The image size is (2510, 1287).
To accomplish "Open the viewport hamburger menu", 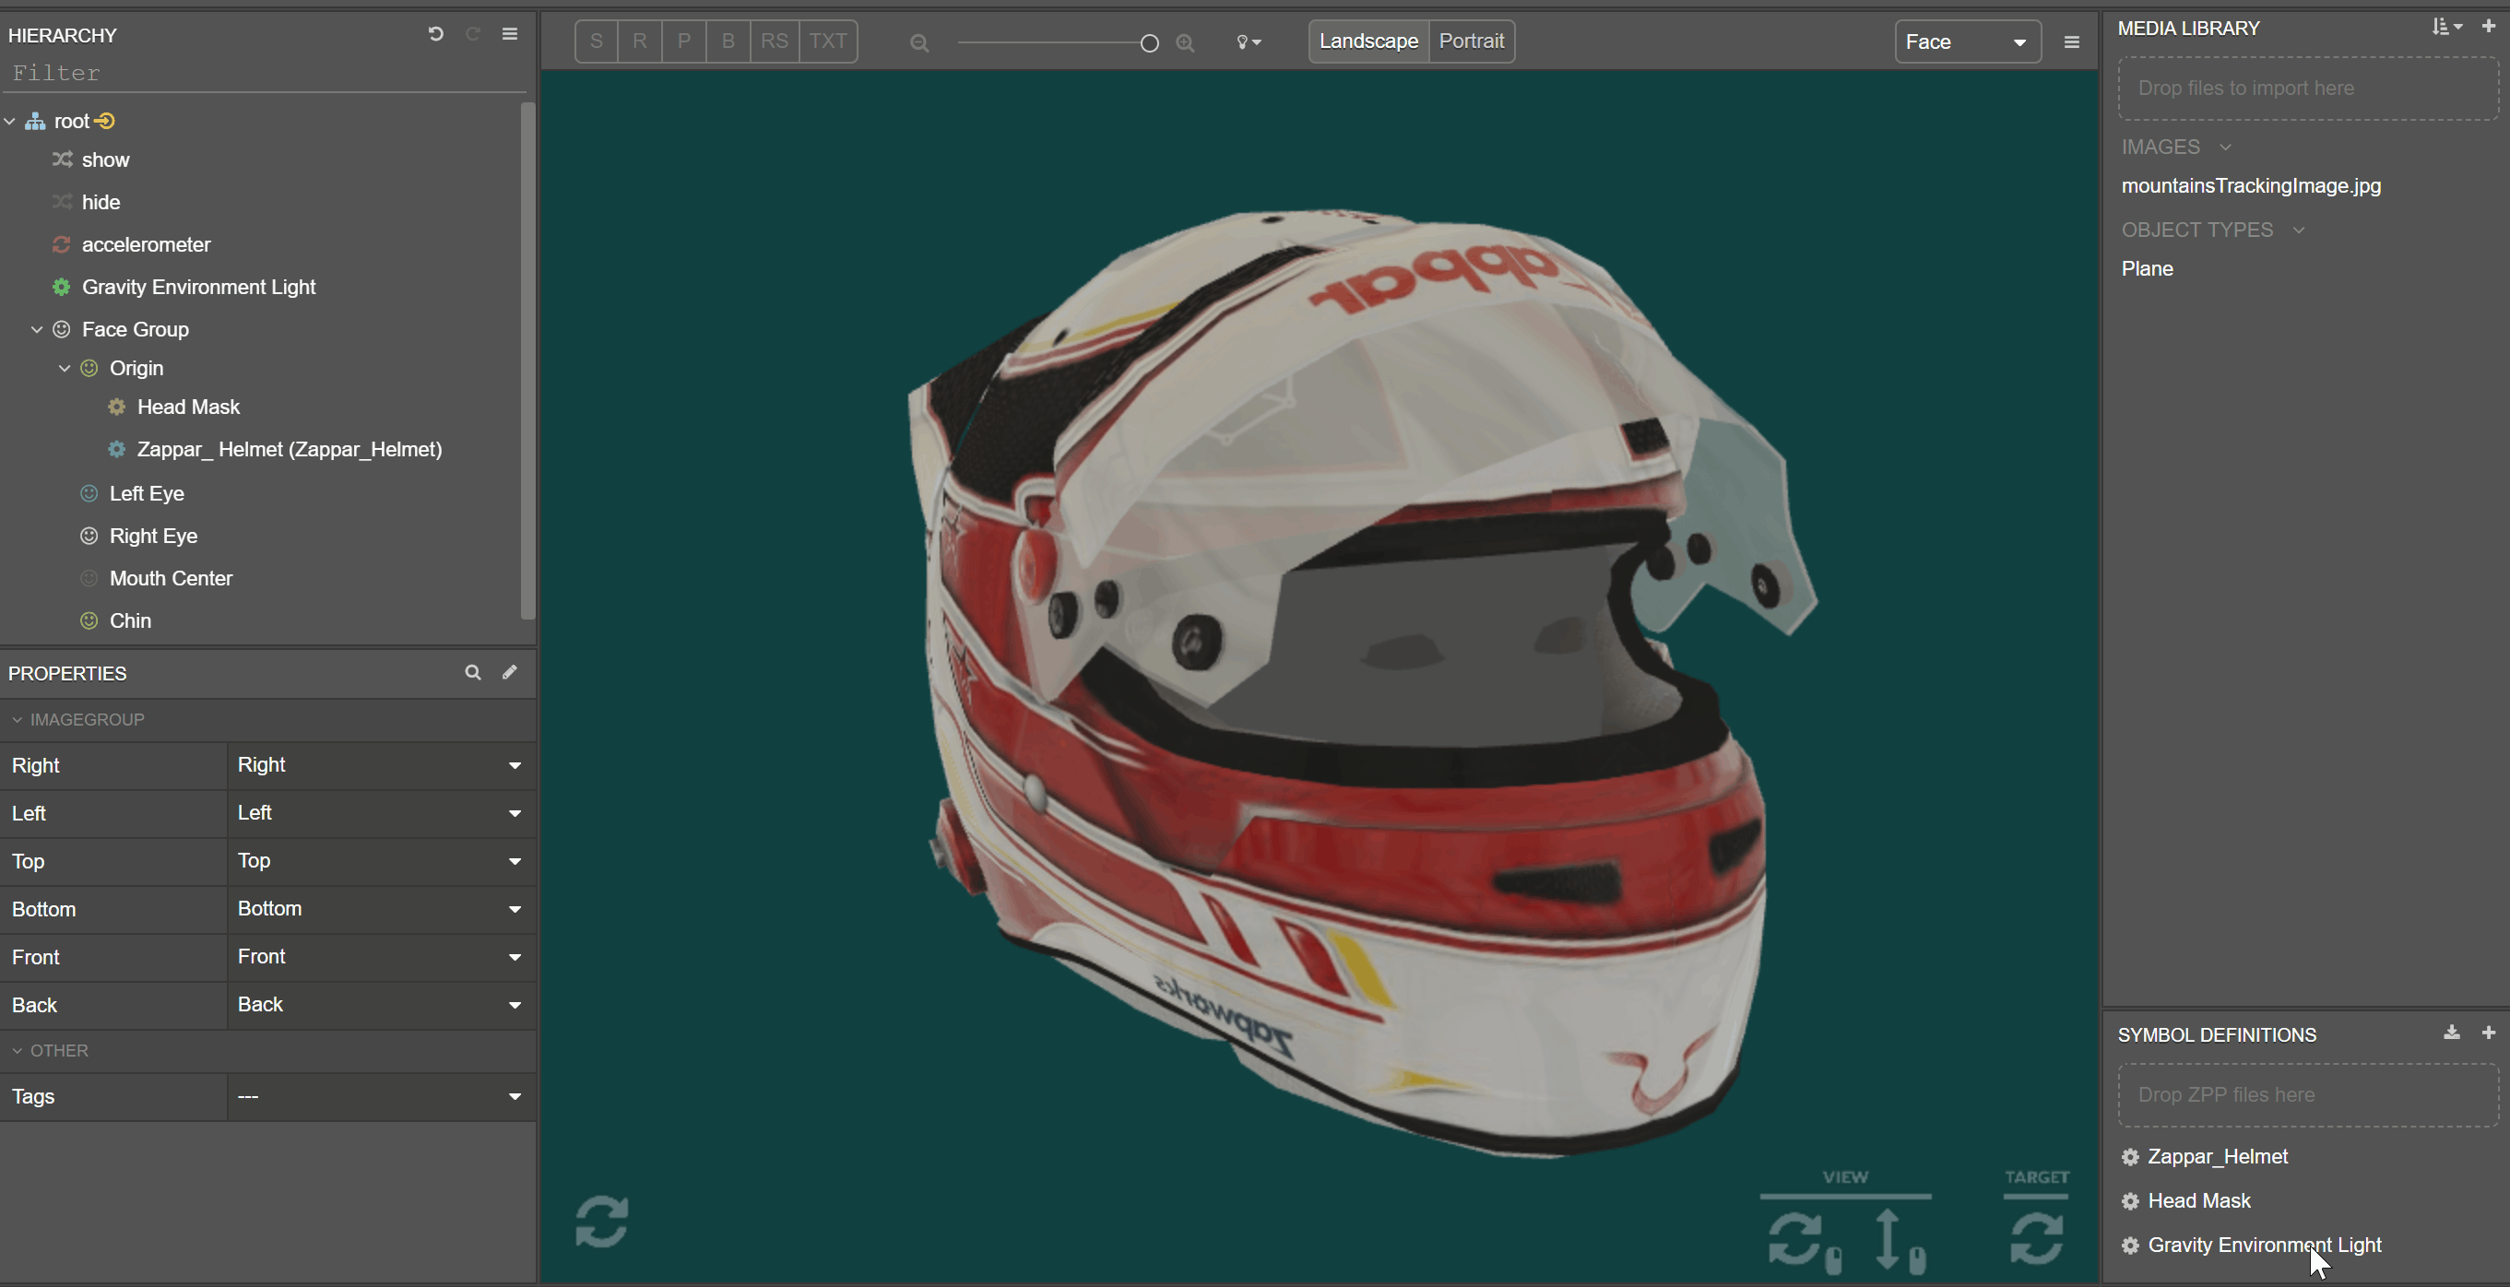I will pyautogui.click(x=2071, y=41).
